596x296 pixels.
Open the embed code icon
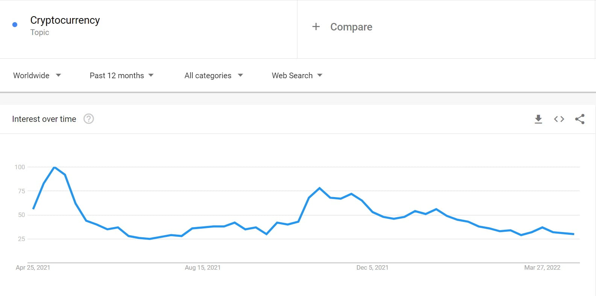pyautogui.click(x=559, y=119)
